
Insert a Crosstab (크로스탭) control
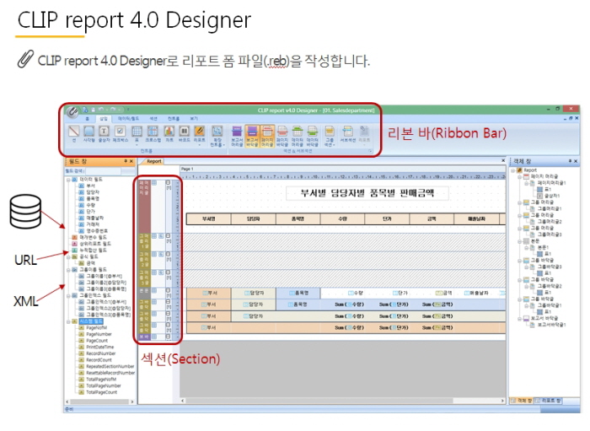coord(153,134)
